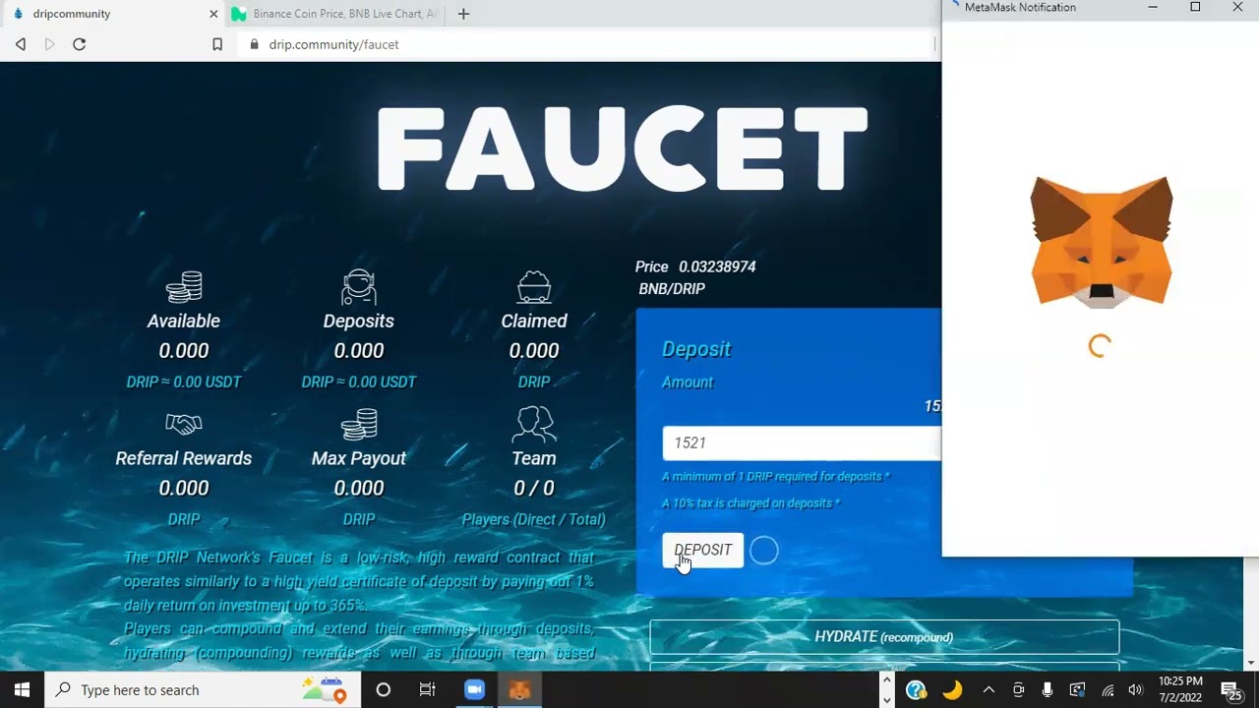The width and height of the screenshot is (1259, 708).
Task: Click the BNB/DRIP label
Action: [x=672, y=289]
